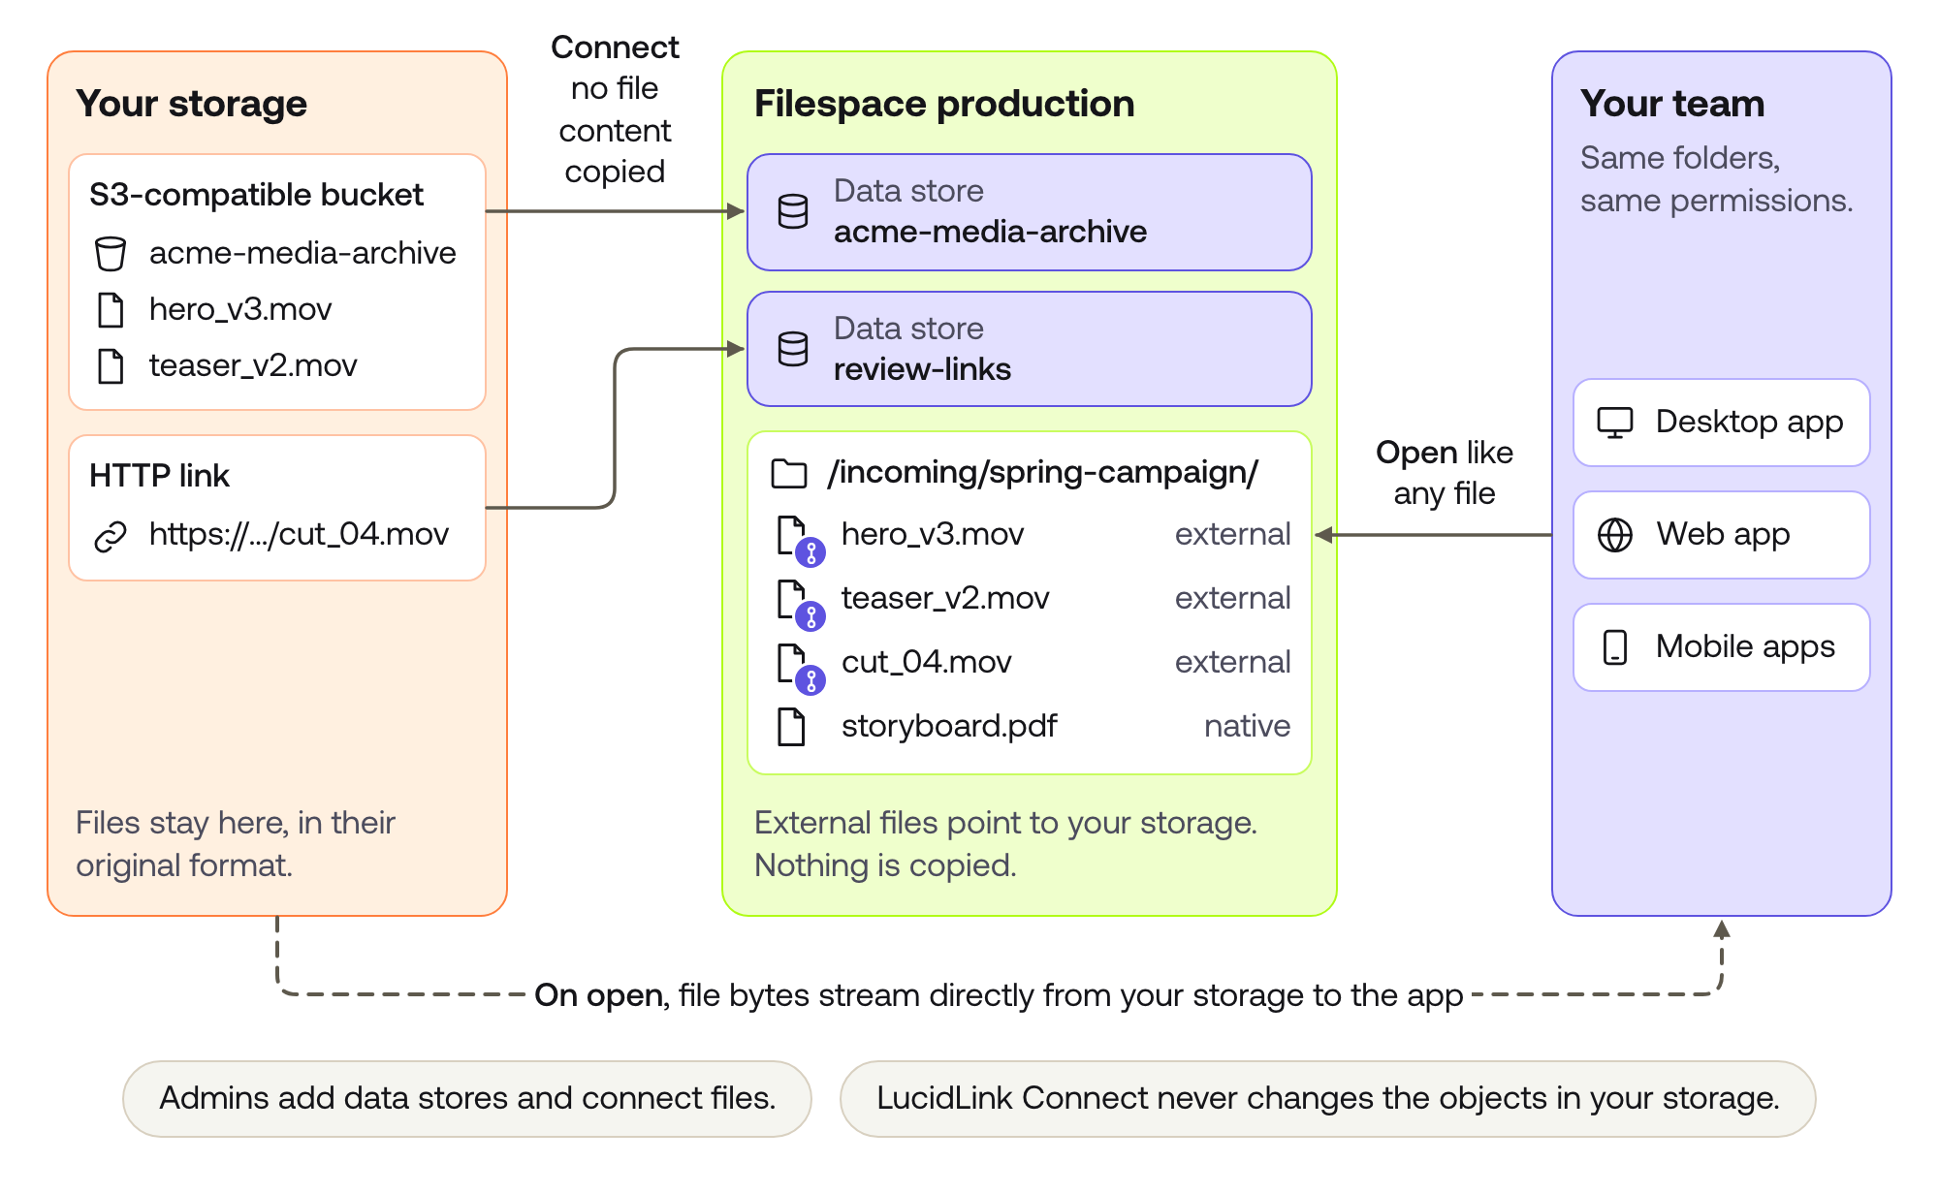The height and width of the screenshot is (1194, 1939).
Task: Select the Mobile apps card
Action: click(1721, 647)
